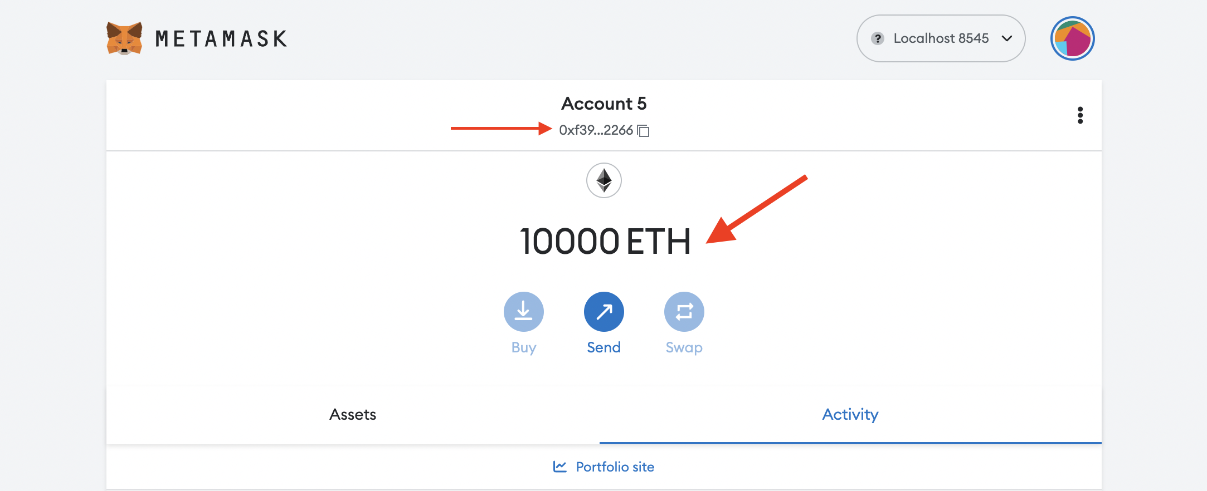Click the Swap label text

[x=684, y=348]
